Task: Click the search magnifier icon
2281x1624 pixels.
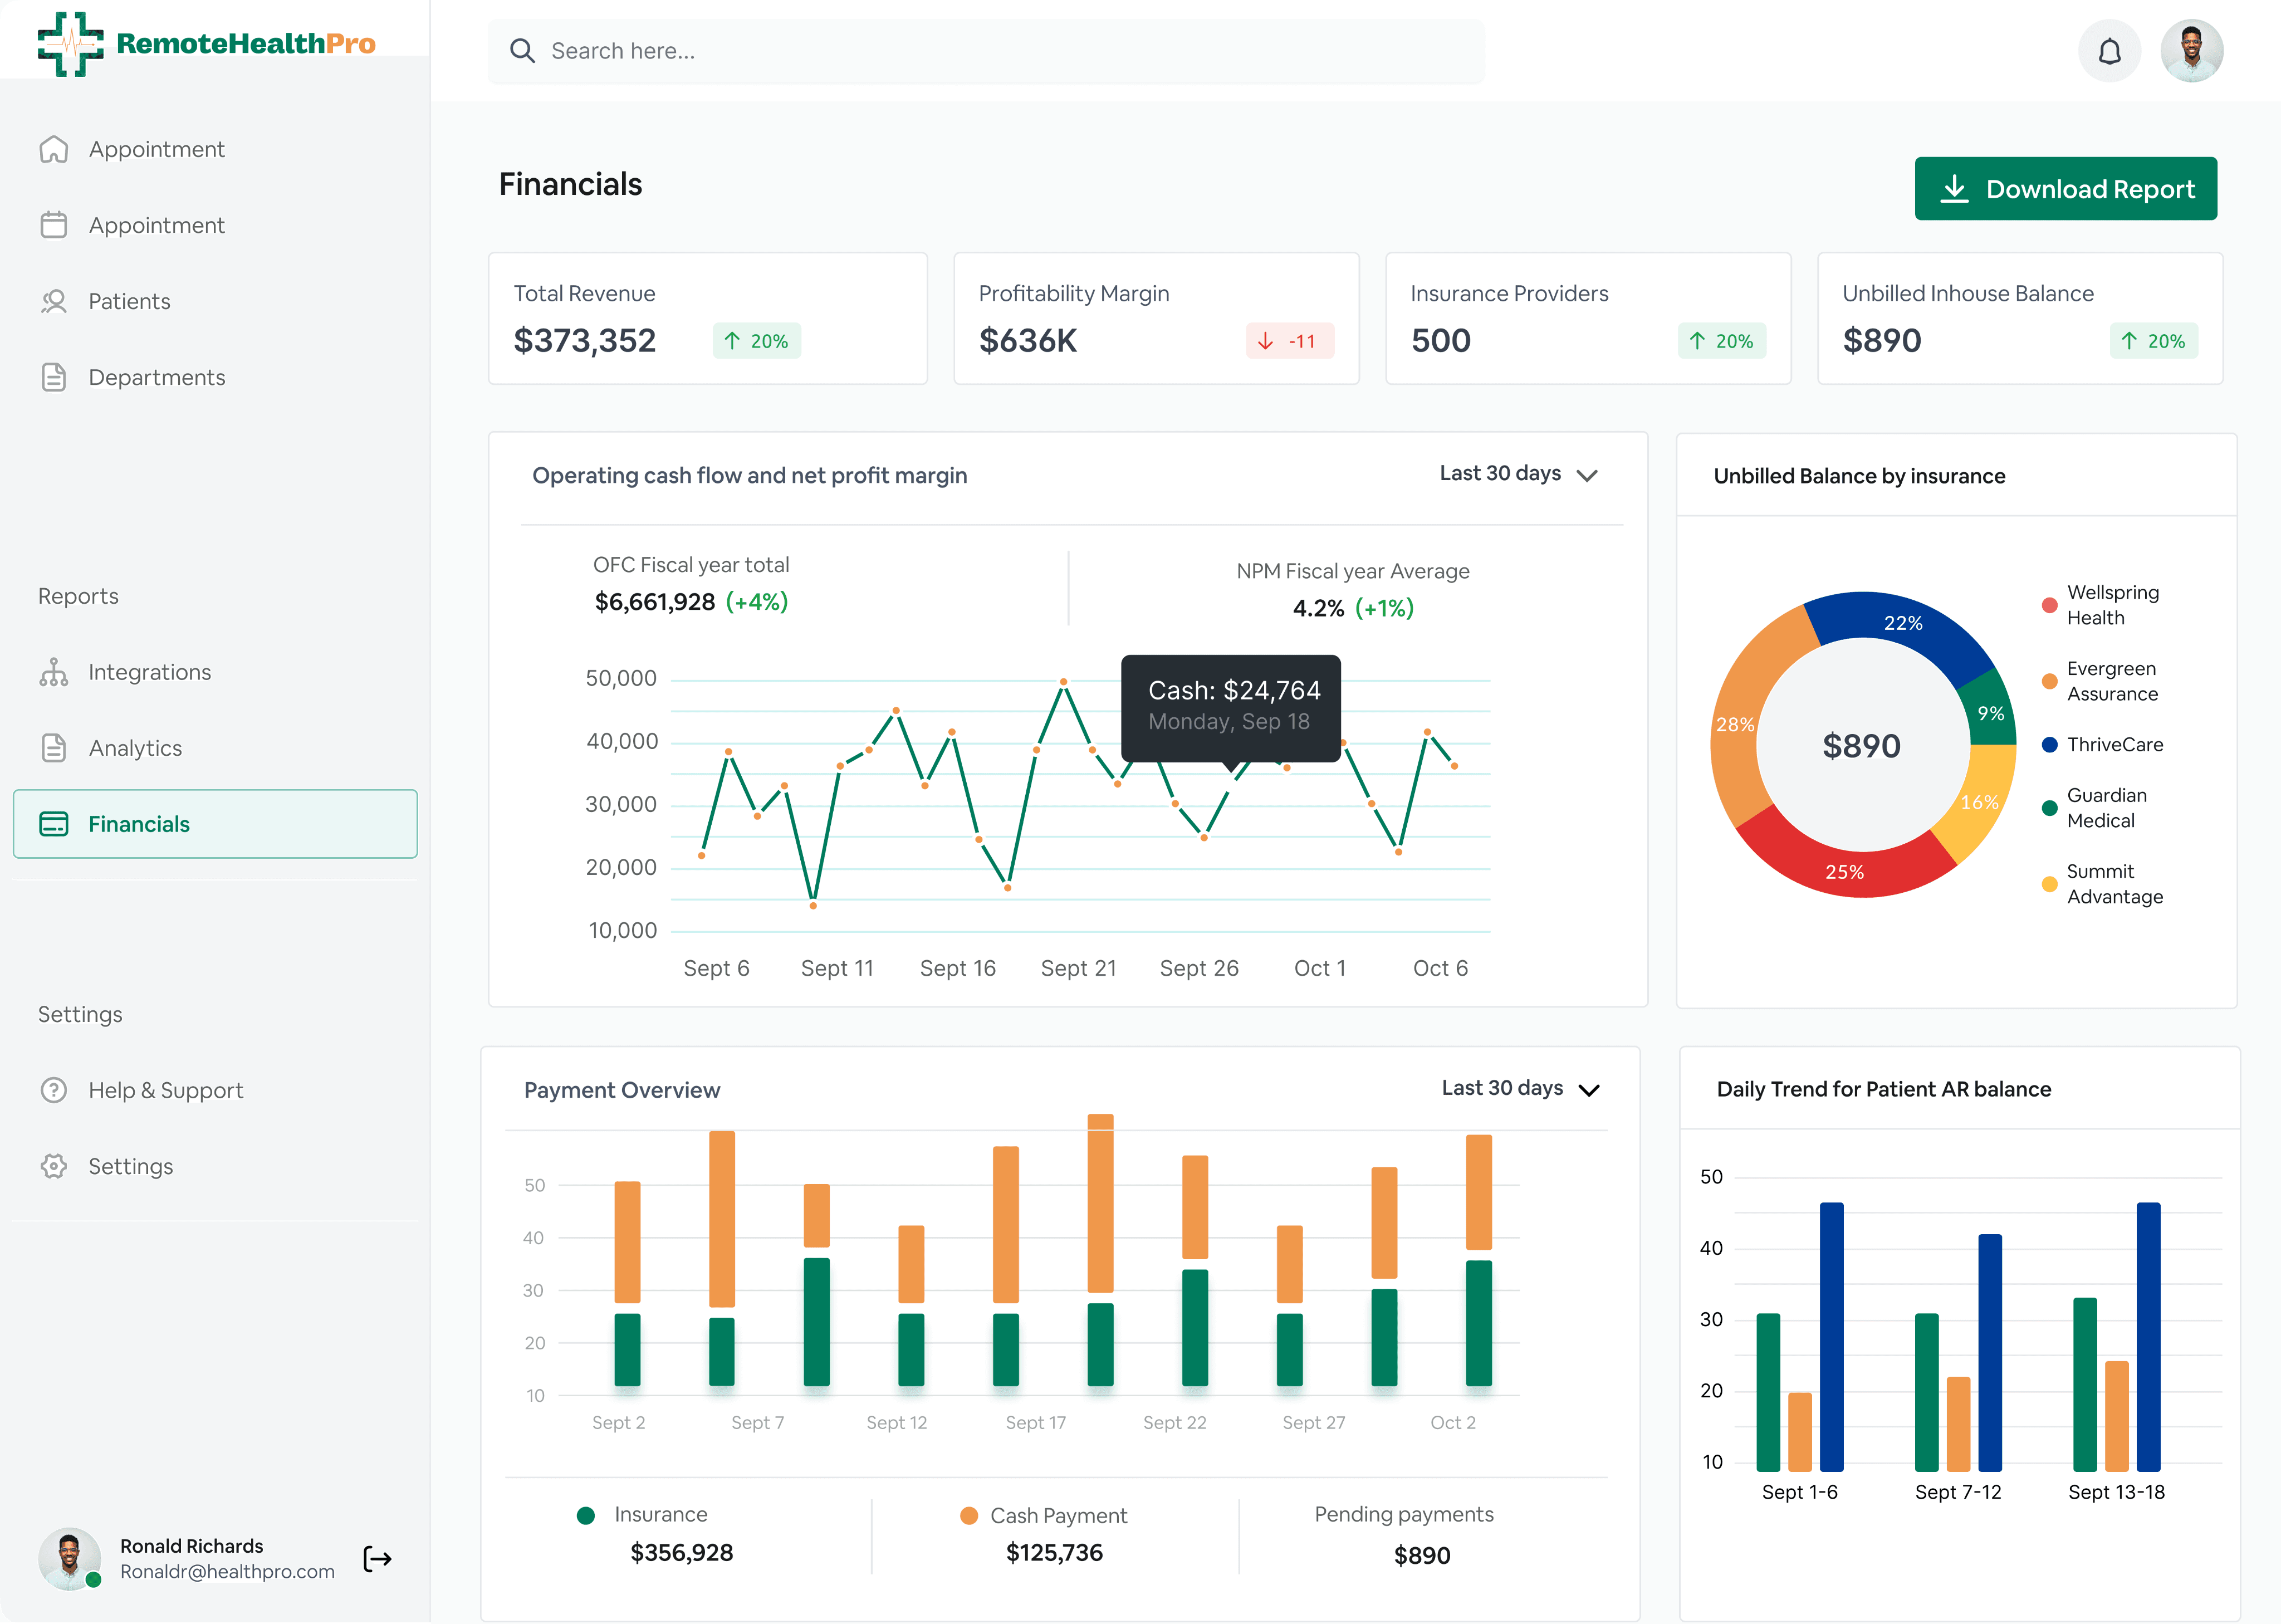Action: coord(522,51)
